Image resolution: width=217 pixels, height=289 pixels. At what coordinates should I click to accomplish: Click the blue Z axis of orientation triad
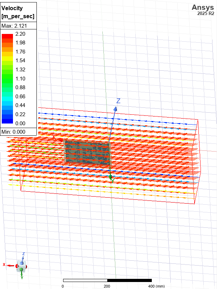23,258
